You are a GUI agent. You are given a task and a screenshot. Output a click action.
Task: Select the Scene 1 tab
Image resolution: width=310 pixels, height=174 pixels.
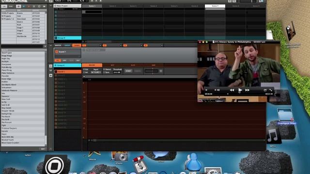tap(92, 6)
